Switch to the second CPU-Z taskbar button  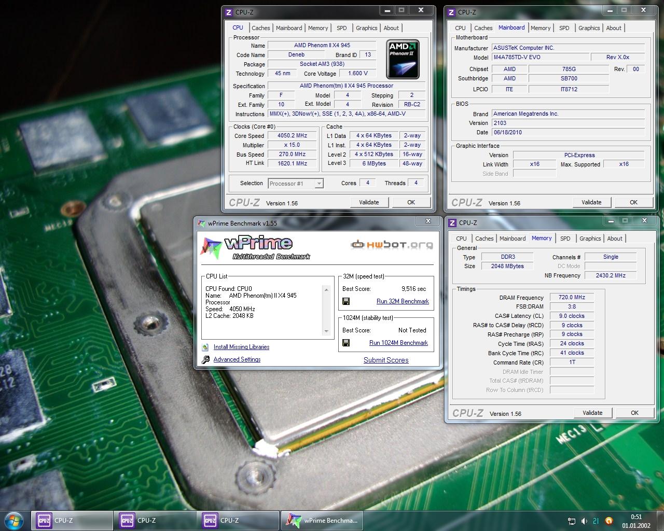(155, 520)
